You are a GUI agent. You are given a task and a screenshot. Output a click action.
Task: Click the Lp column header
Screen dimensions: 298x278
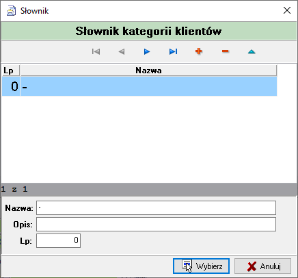point(11,71)
